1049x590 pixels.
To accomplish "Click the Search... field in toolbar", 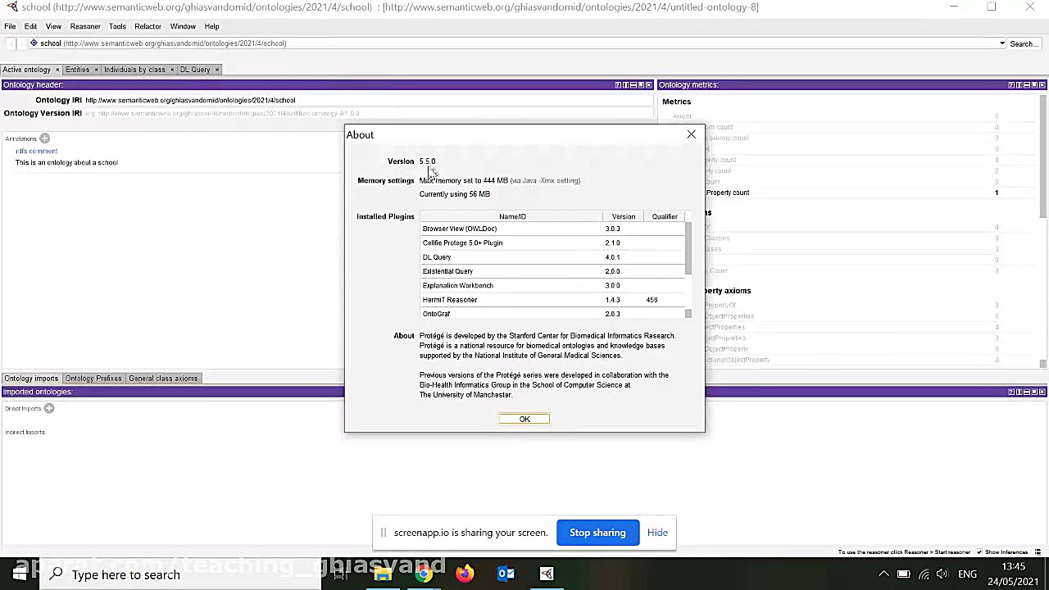I will (1024, 43).
